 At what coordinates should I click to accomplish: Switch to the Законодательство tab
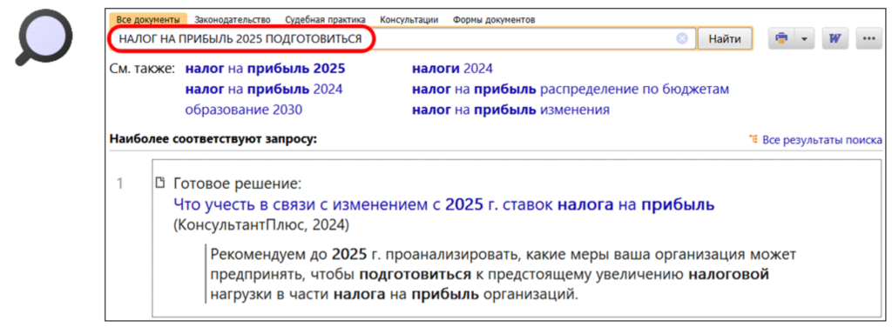pyautogui.click(x=232, y=20)
